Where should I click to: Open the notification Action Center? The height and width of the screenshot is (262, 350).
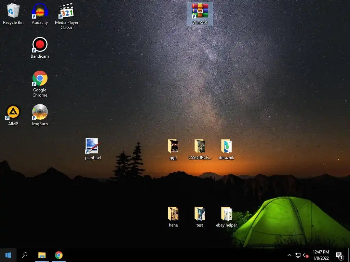(339, 255)
